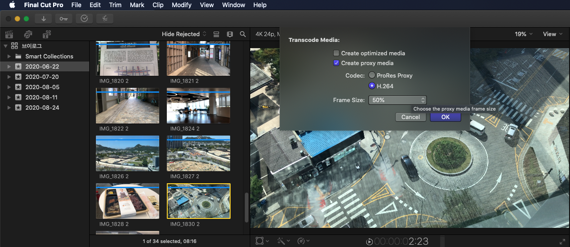570x247 pixels.
Task: Click the Import Media down-arrow toolbar button
Action: pyautogui.click(x=44, y=18)
